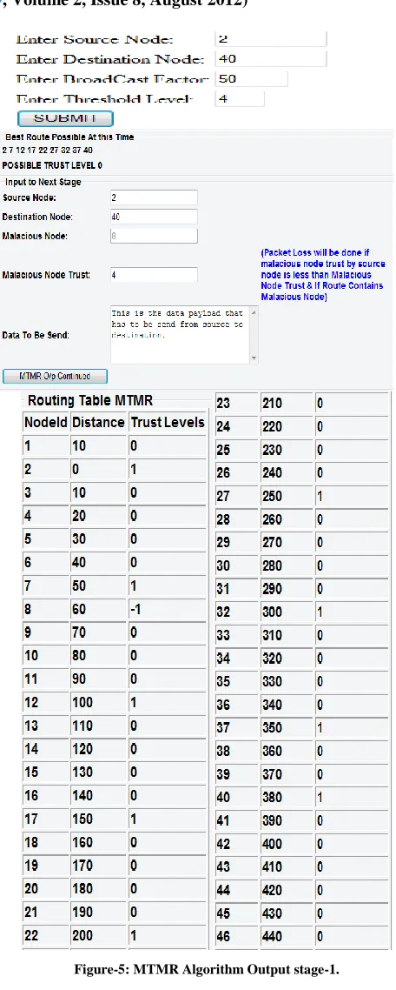This screenshot has height=990, width=396.
Task: Focus the Enter Source Node field
Action: coord(271,39)
